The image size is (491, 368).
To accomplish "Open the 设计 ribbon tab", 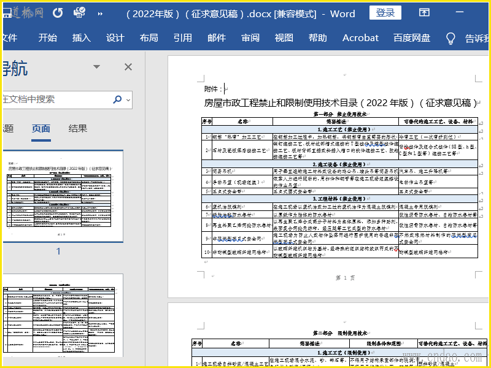I will (115, 38).
